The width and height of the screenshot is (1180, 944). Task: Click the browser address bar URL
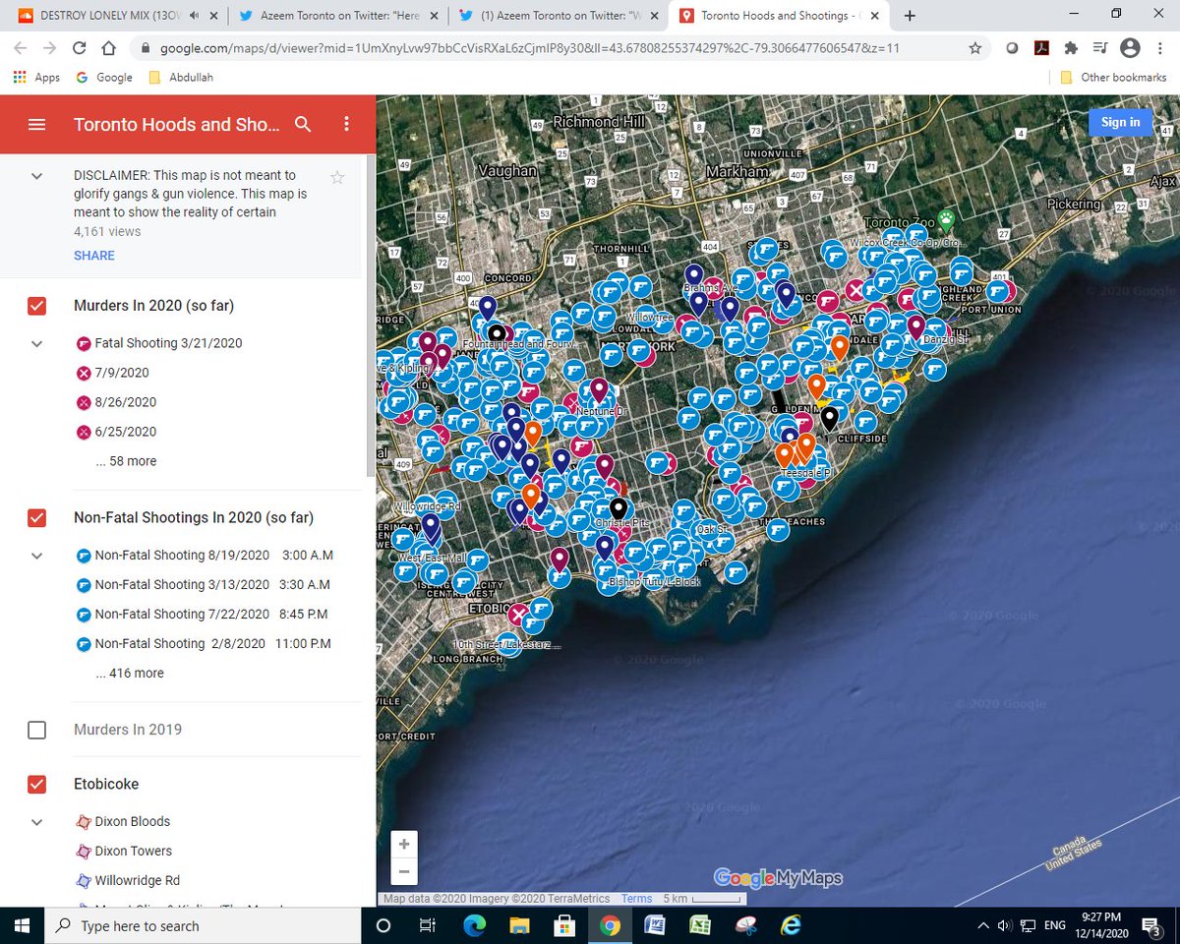point(528,47)
